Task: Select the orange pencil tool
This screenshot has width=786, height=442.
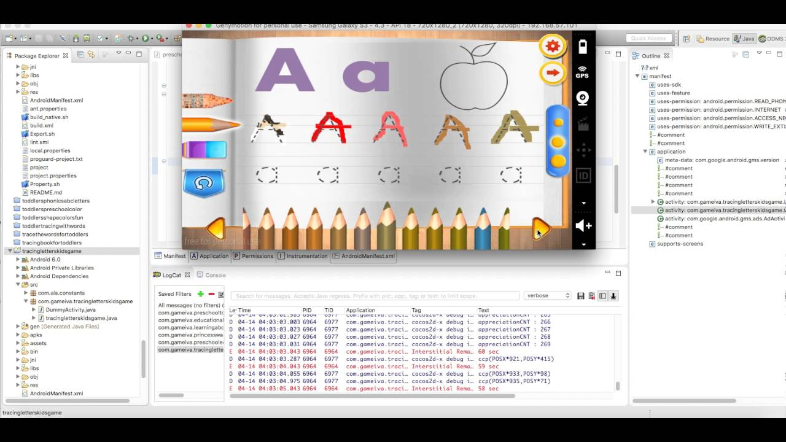Action: tap(211, 125)
